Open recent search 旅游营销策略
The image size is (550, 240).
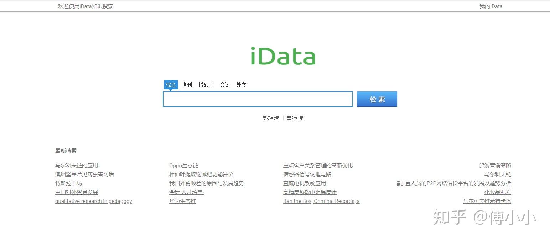click(495, 166)
